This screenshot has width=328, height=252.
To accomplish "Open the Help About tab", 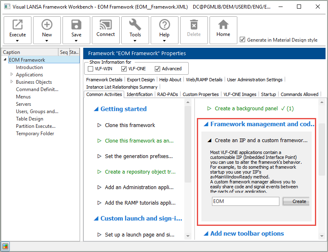I will pyautogui.click(x=170, y=80).
